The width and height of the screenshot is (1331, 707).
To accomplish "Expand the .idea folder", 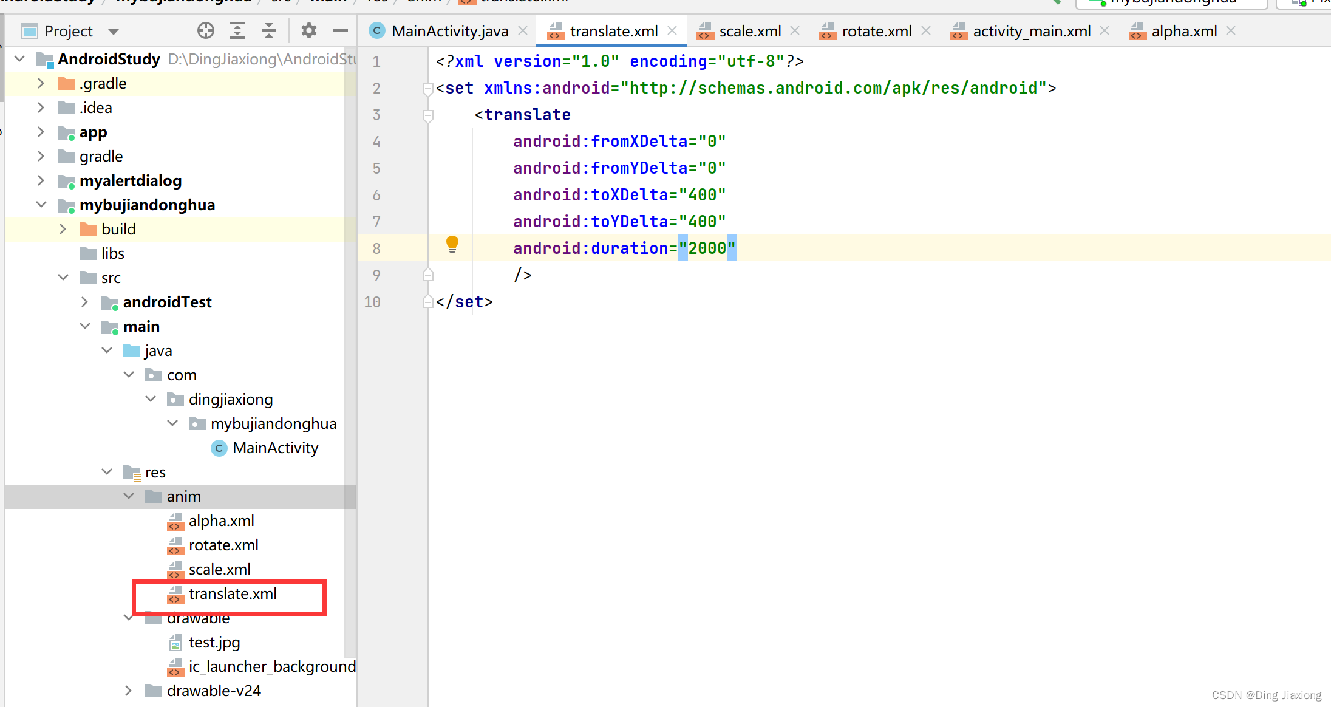I will click(41, 108).
